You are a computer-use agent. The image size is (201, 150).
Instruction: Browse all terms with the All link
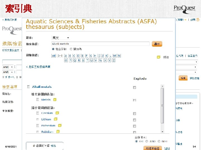54,56
